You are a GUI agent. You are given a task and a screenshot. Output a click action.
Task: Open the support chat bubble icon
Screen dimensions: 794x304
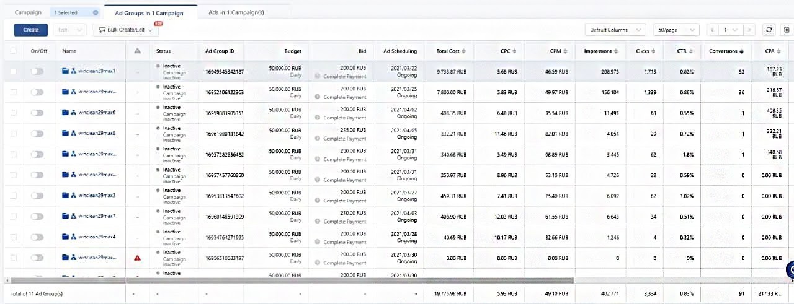pos(790,269)
